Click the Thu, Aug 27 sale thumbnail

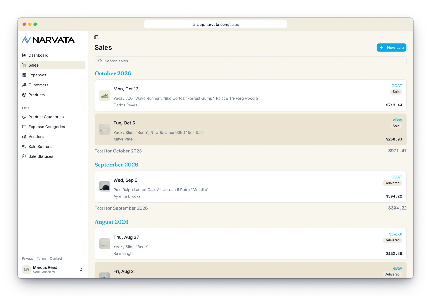click(105, 244)
